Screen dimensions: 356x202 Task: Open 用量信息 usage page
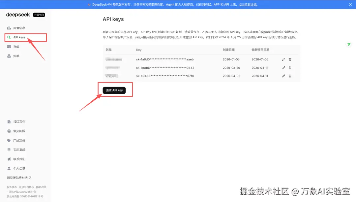19,28
